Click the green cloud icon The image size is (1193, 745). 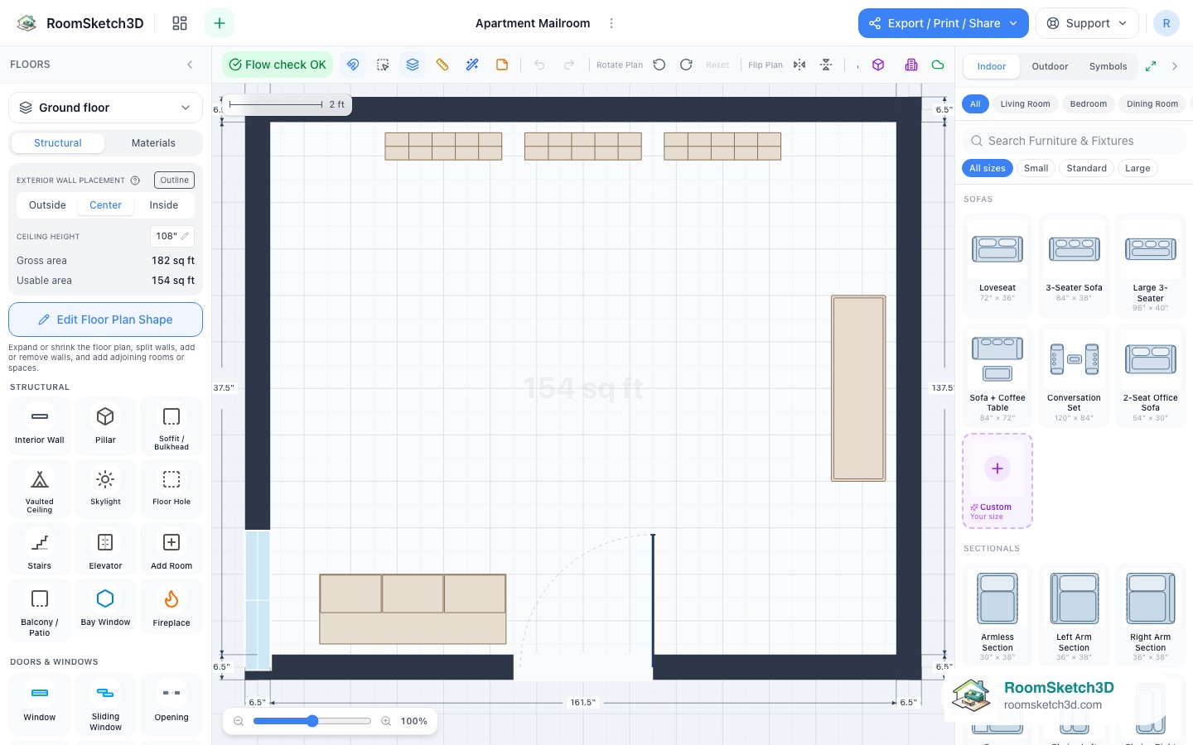coord(938,65)
